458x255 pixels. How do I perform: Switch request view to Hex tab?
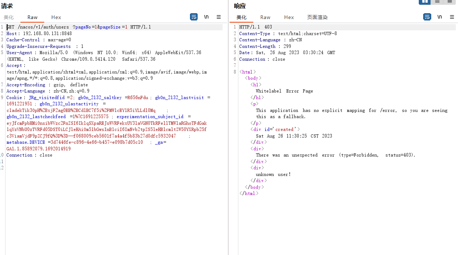56,17
